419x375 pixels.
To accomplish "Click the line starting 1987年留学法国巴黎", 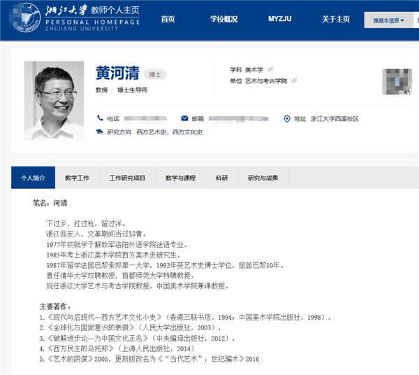I will click(165, 265).
